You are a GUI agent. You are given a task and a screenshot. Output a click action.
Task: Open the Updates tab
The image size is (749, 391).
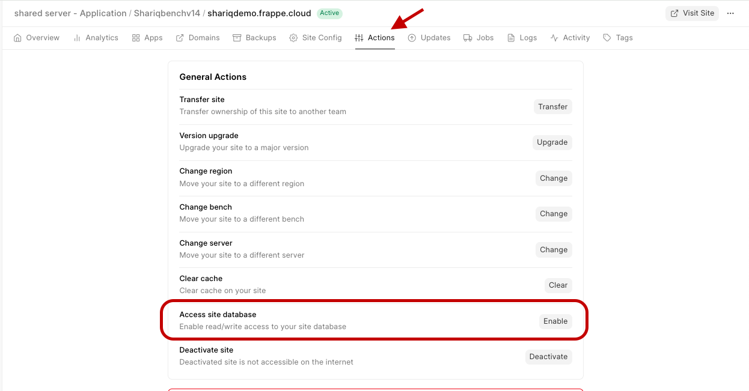pyautogui.click(x=429, y=38)
